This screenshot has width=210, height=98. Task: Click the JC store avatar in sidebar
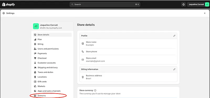tap(36, 26)
